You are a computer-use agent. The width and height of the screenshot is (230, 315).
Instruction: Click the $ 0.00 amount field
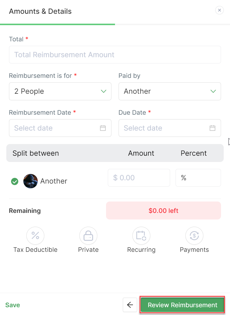click(139, 178)
